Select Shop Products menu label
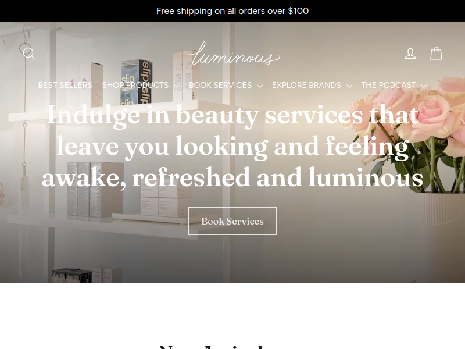465x349 pixels. [x=135, y=85]
